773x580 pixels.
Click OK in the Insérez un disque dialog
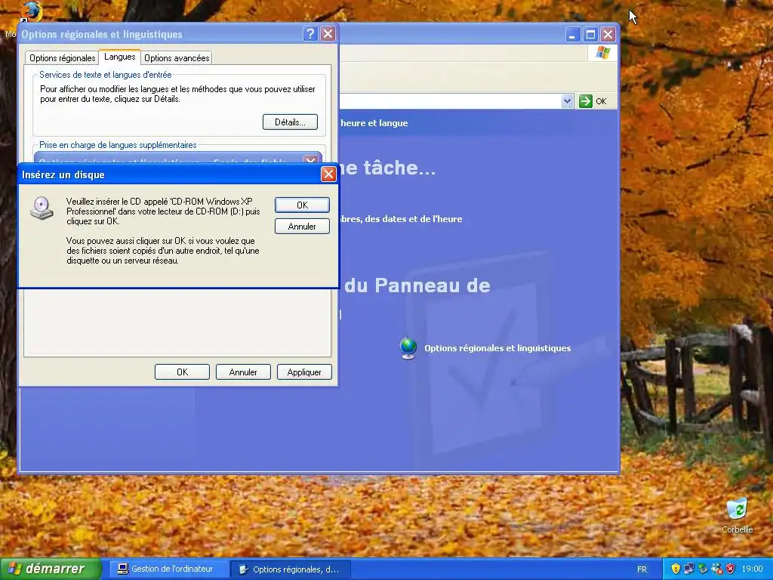pyautogui.click(x=302, y=205)
